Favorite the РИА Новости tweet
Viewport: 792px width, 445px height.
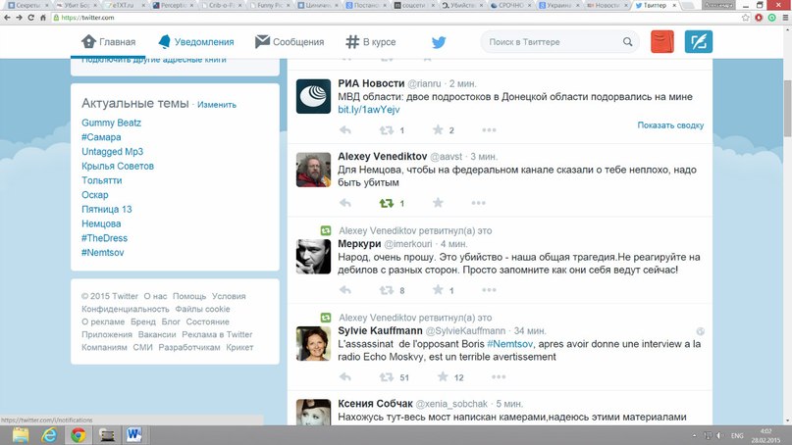pyautogui.click(x=438, y=130)
